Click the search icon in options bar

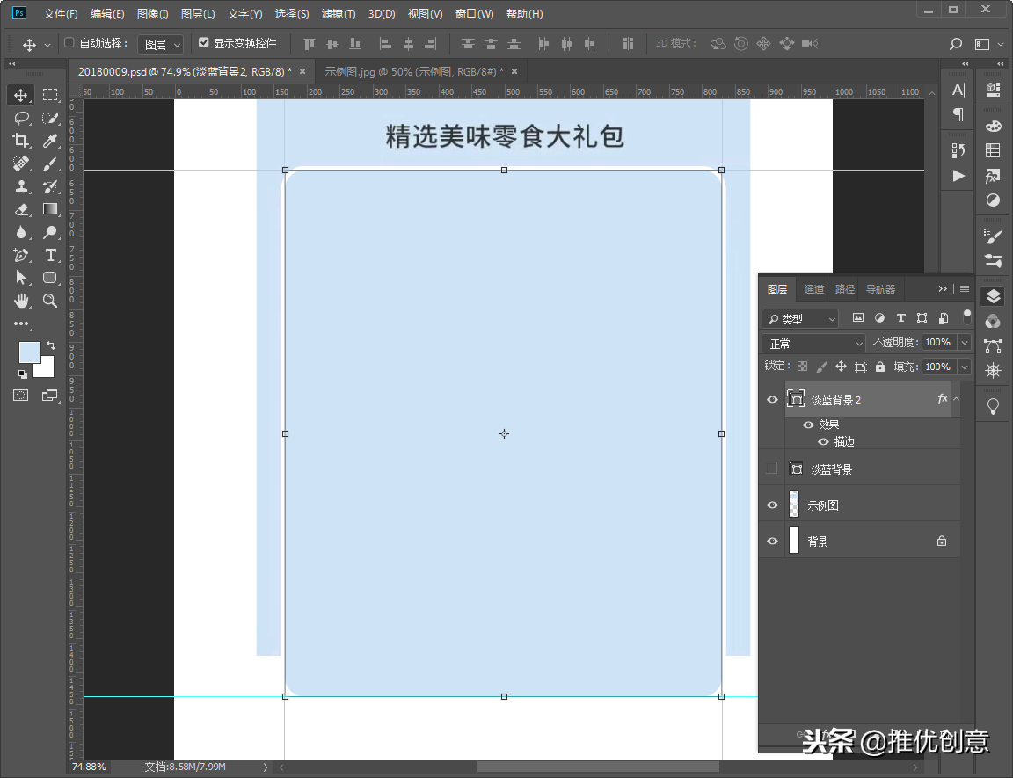(956, 44)
